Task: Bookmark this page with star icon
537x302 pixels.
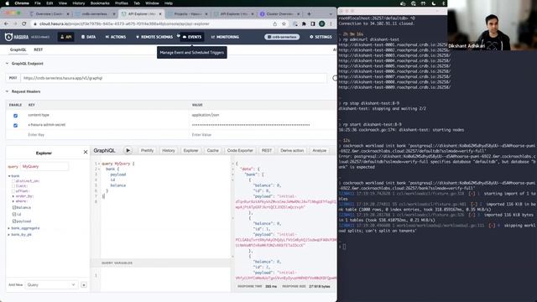Action: [284, 24]
